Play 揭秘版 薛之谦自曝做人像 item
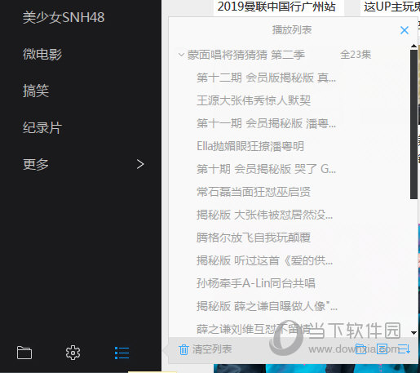420x373 pixels. [267, 306]
